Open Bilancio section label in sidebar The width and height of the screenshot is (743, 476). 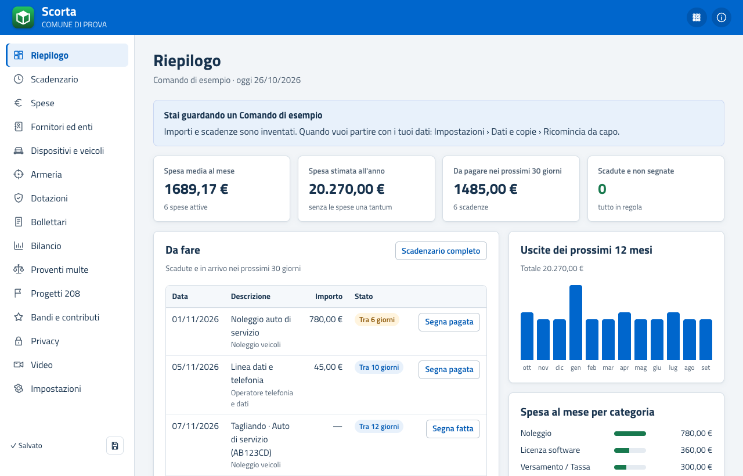point(46,246)
